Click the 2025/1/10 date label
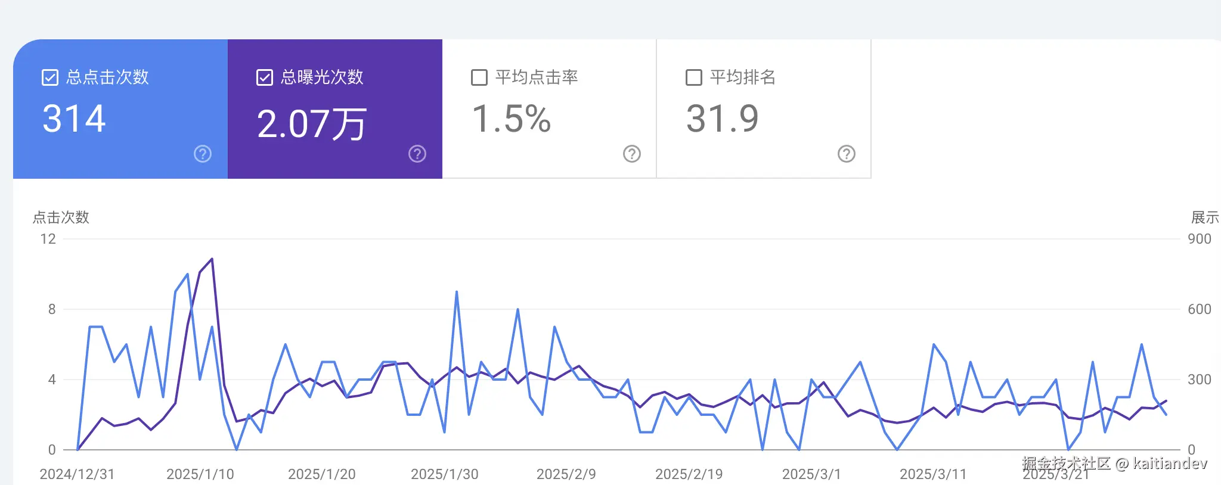The height and width of the screenshot is (485, 1221). point(200,474)
